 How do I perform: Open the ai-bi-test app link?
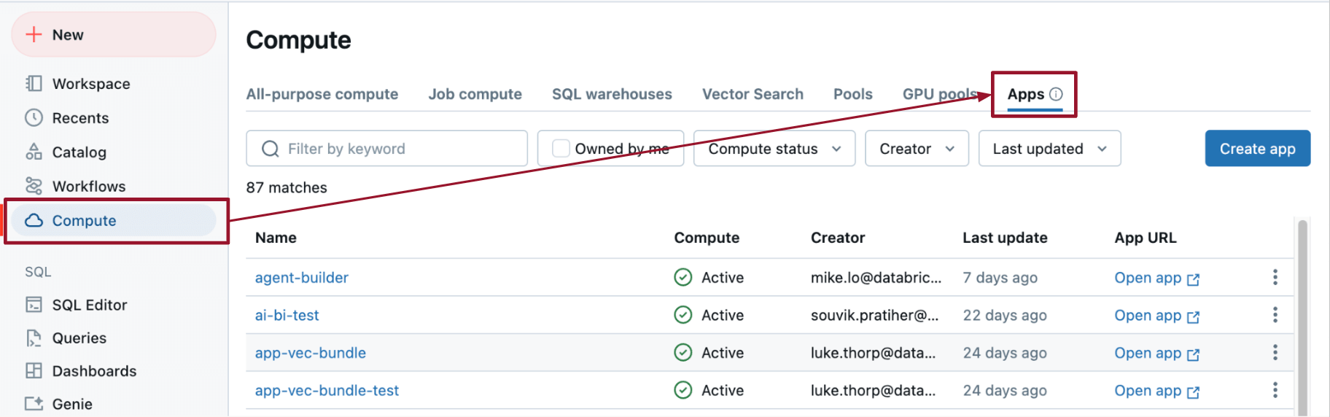(x=287, y=315)
